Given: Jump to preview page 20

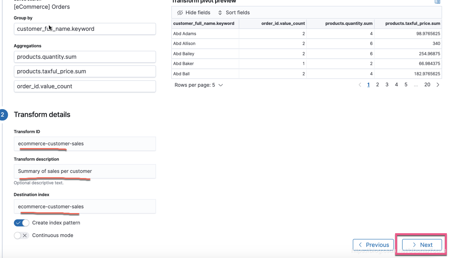Looking at the screenshot, I should [x=427, y=85].
